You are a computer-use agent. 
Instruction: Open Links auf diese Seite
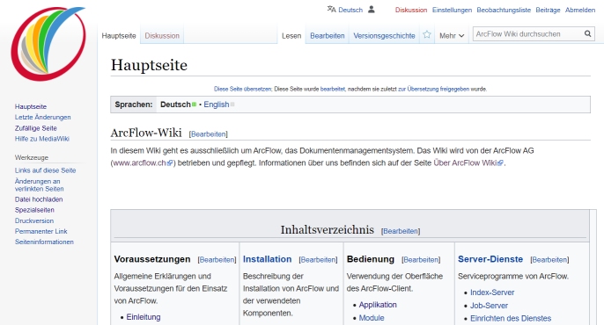(46, 170)
